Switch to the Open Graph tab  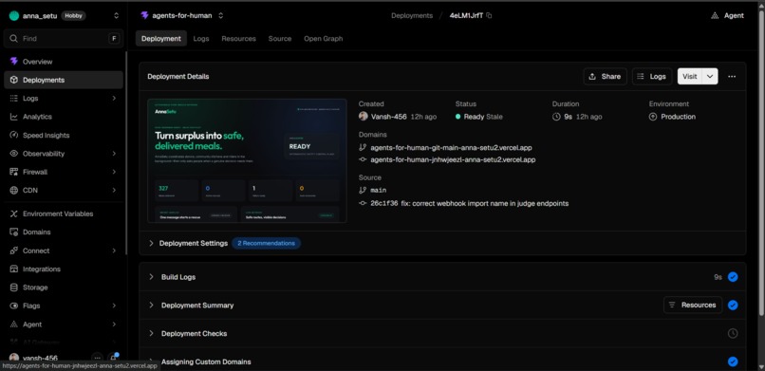coord(324,39)
